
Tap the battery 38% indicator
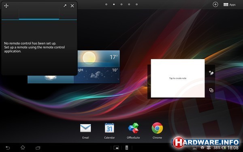click(x=220, y=148)
